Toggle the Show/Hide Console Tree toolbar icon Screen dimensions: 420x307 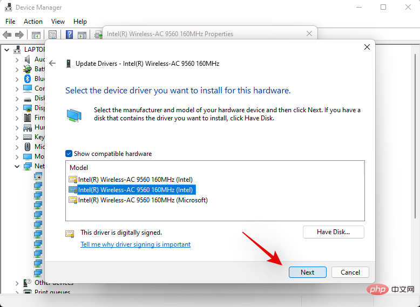pyautogui.click(x=36, y=35)
